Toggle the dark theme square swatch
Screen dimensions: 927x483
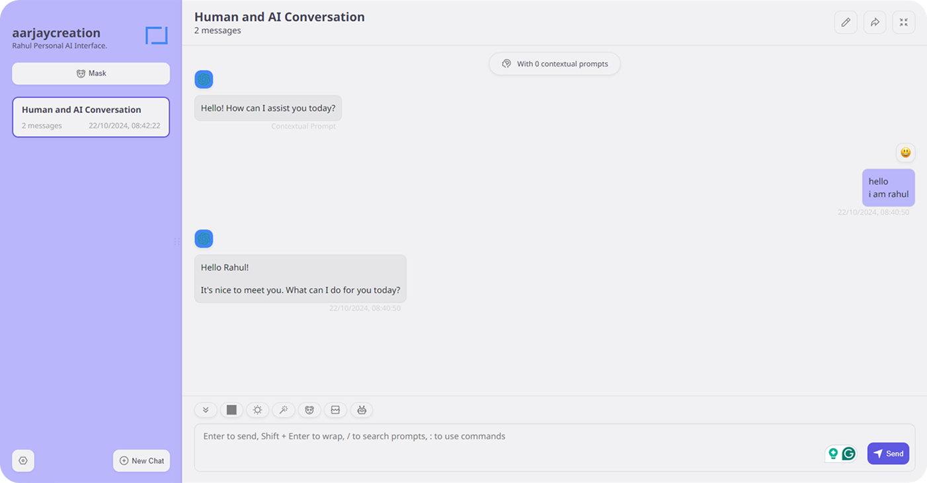(231, 410)
